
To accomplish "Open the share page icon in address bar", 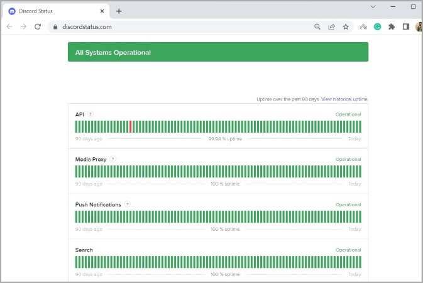I will click(331, 27).
